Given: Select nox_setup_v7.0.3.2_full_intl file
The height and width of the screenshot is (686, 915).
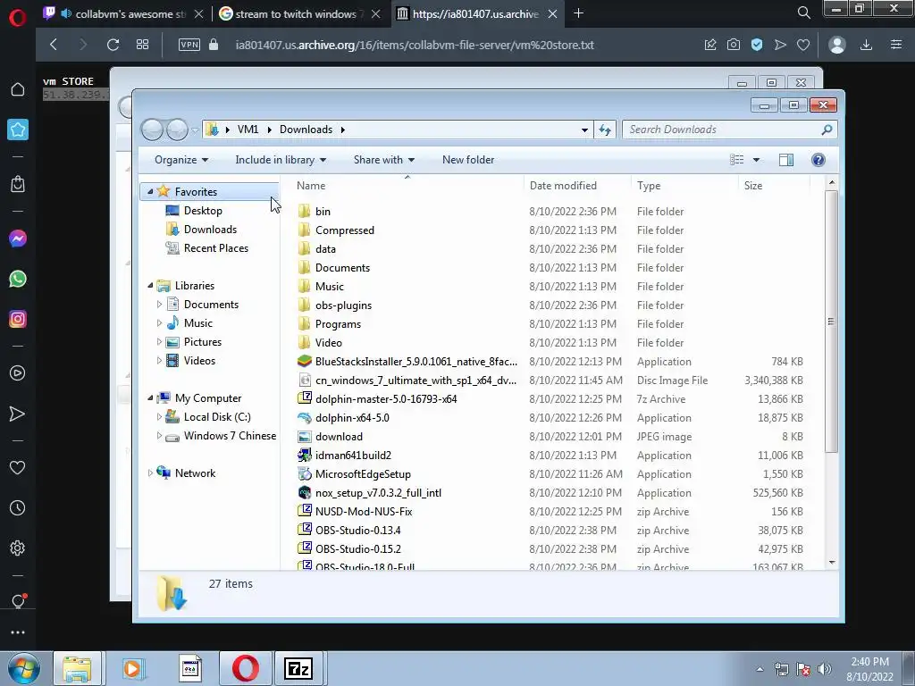Looking at the screenshot, I should coord(378,493).
